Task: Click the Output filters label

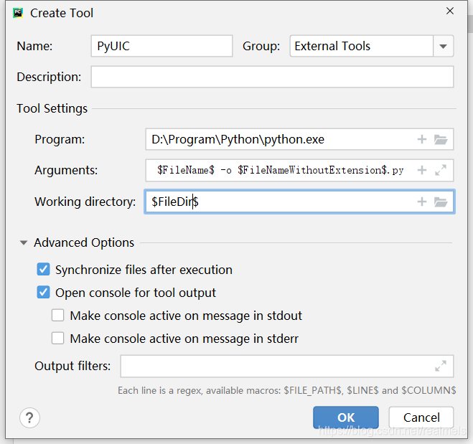Action: (72, 366)
